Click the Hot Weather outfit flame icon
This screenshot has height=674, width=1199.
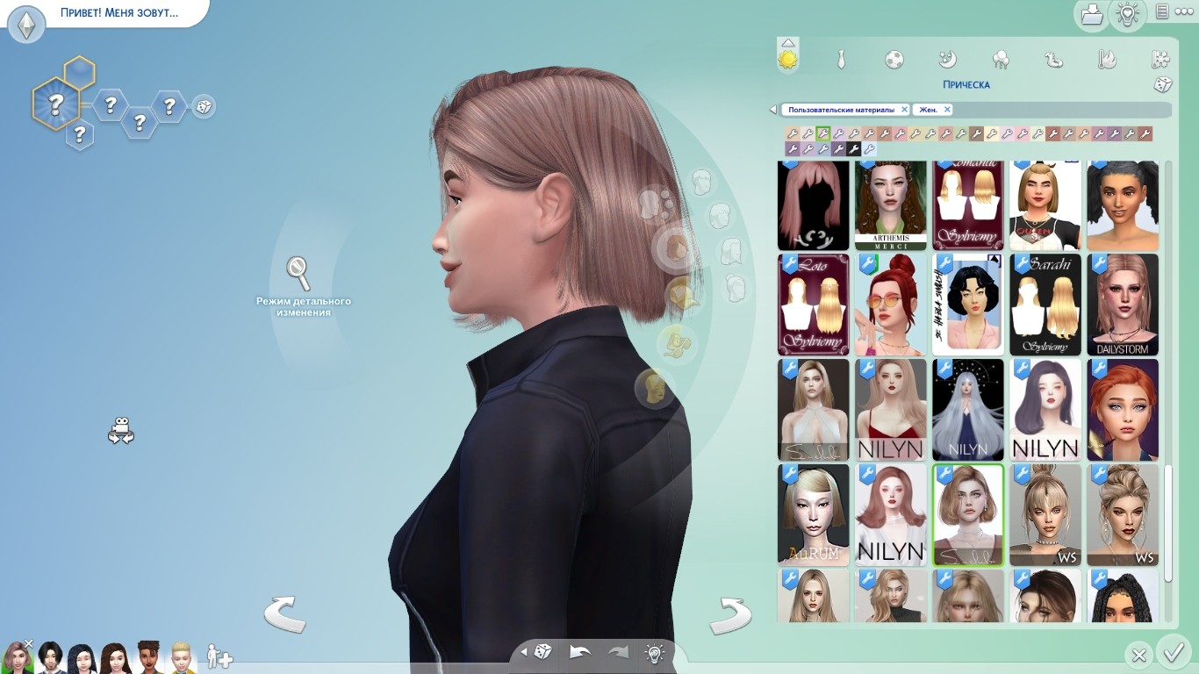[x=1107, y=60]
